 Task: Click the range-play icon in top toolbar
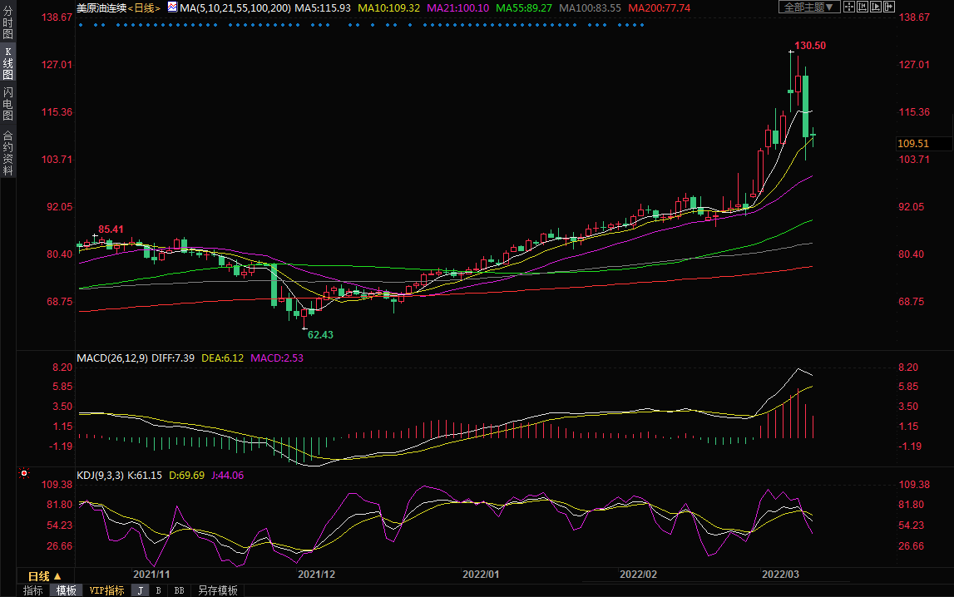(875, 7)
